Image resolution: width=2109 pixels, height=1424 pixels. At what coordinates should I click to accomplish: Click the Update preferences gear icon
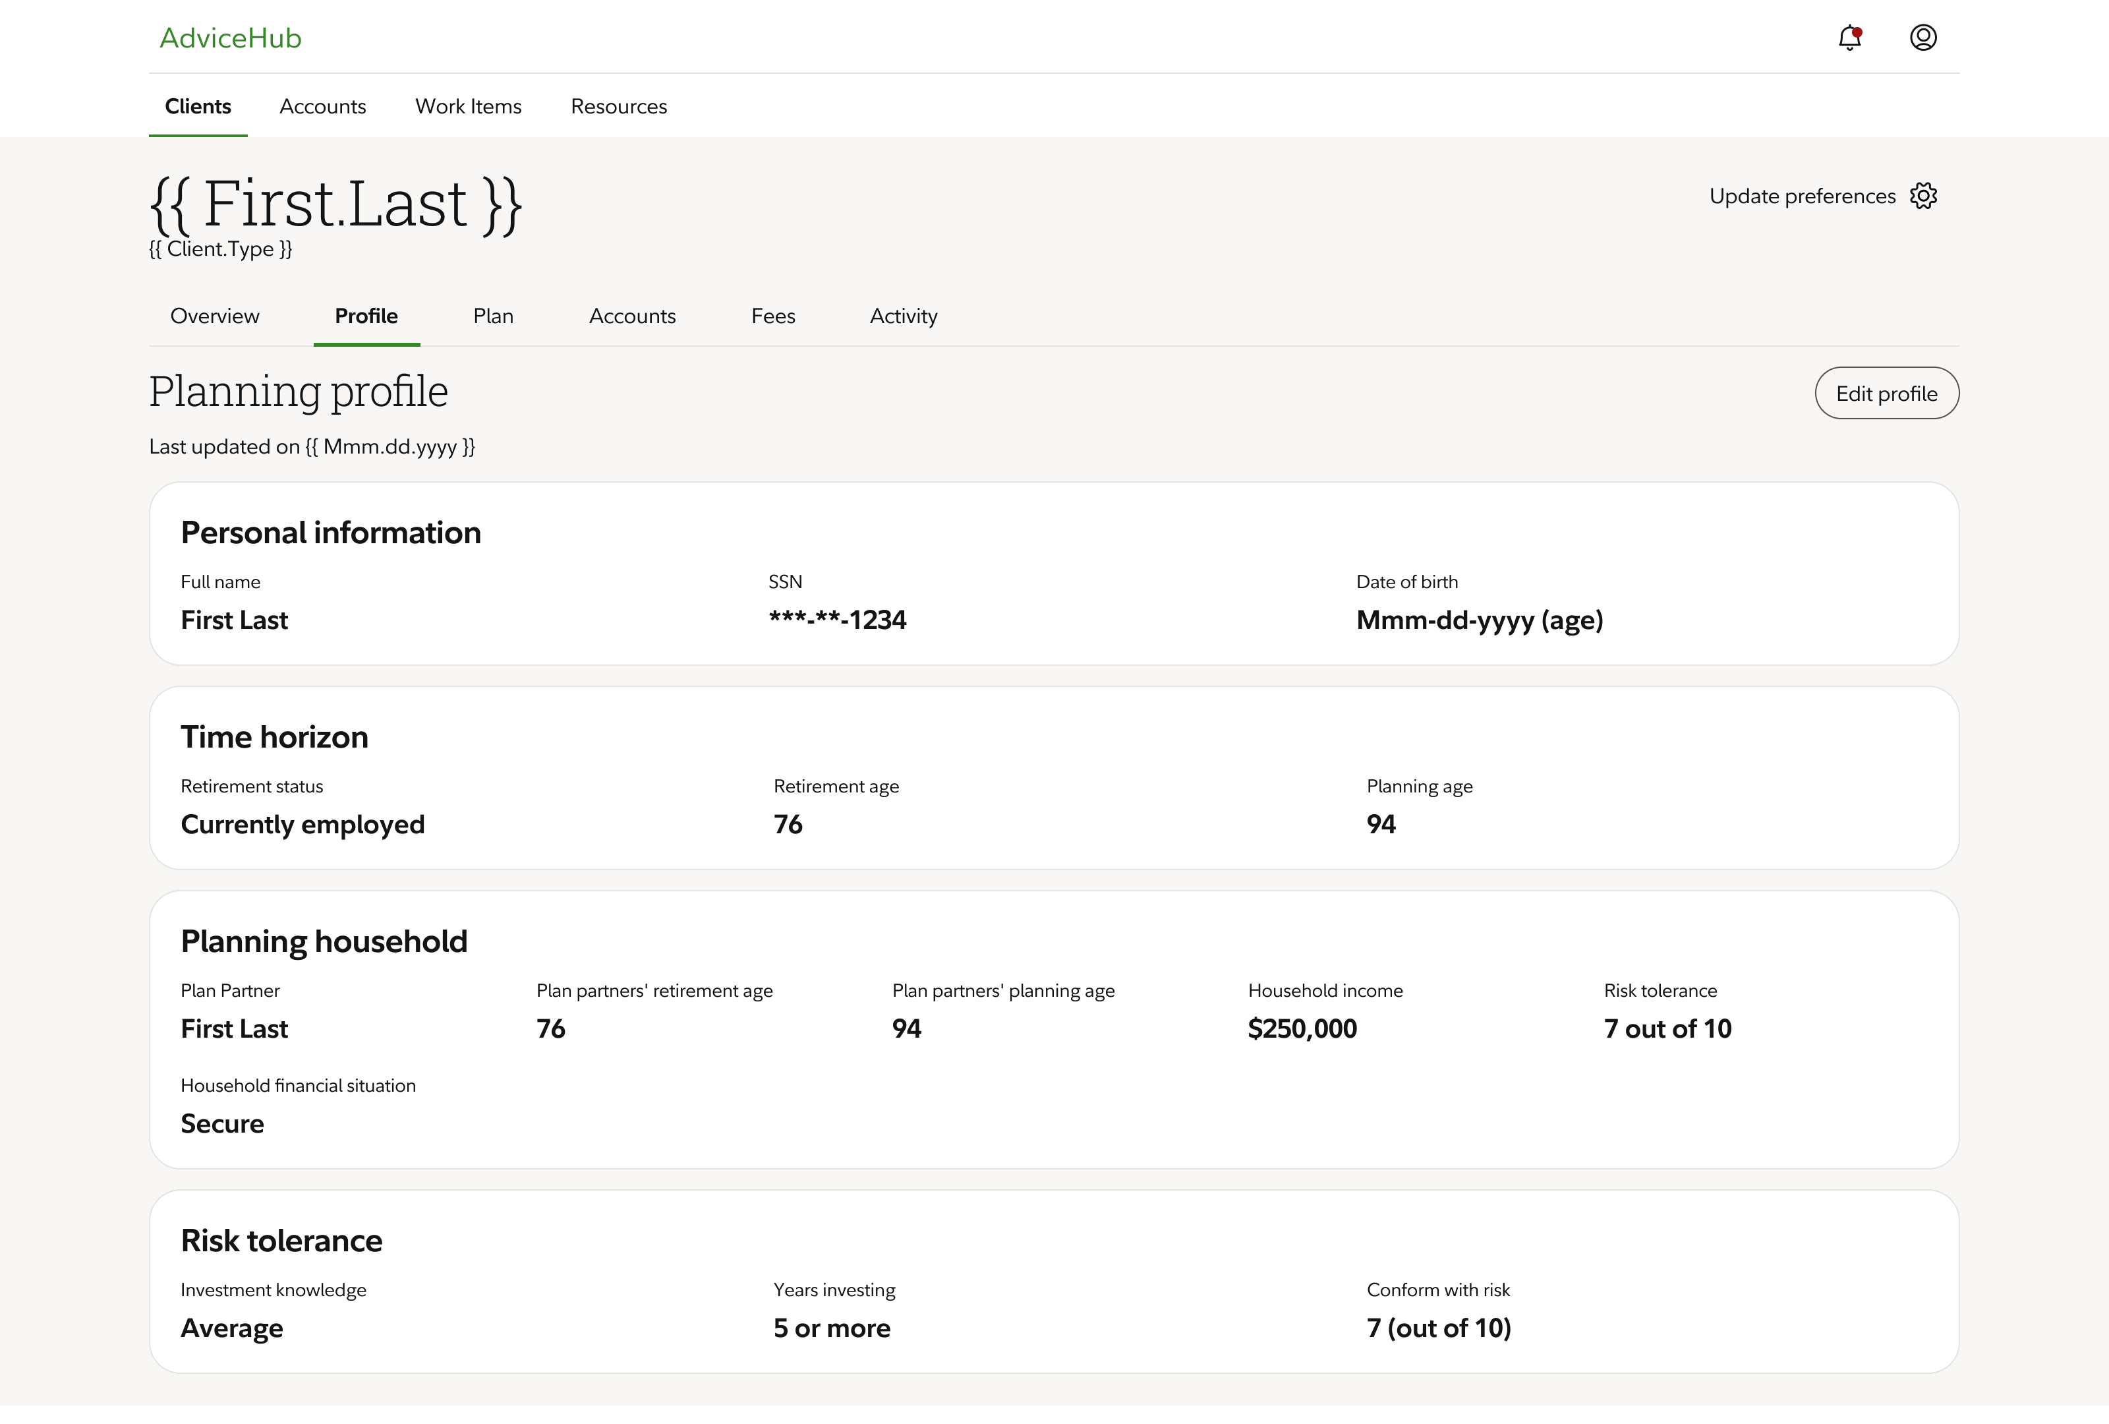1923,196
